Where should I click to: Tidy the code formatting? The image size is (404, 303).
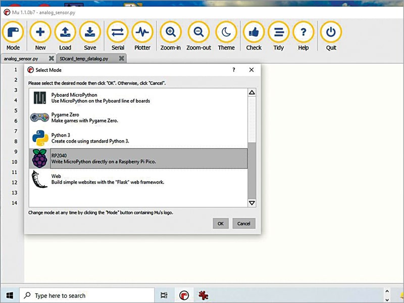278,33
